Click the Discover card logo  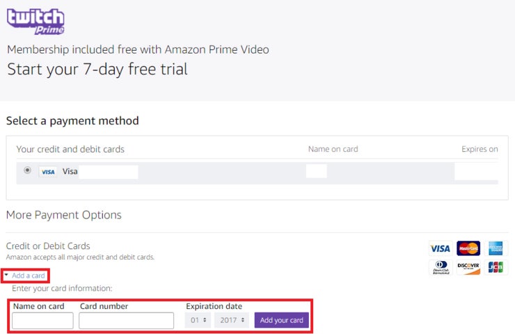coord(468,267)
